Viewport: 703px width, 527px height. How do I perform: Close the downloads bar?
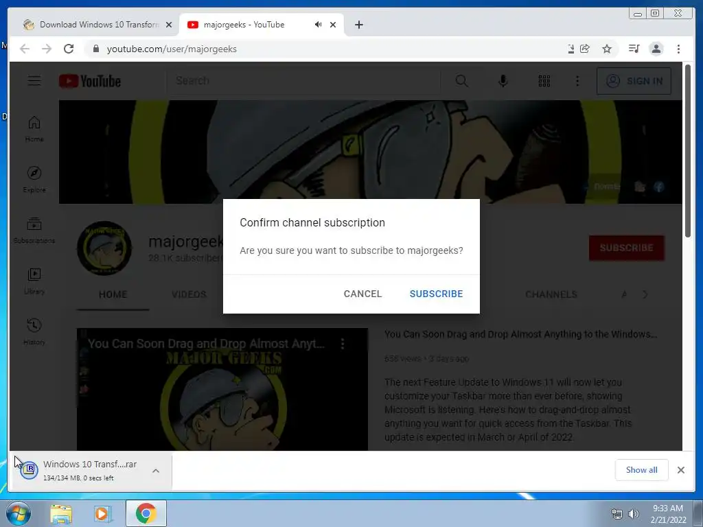pos(680,469)
